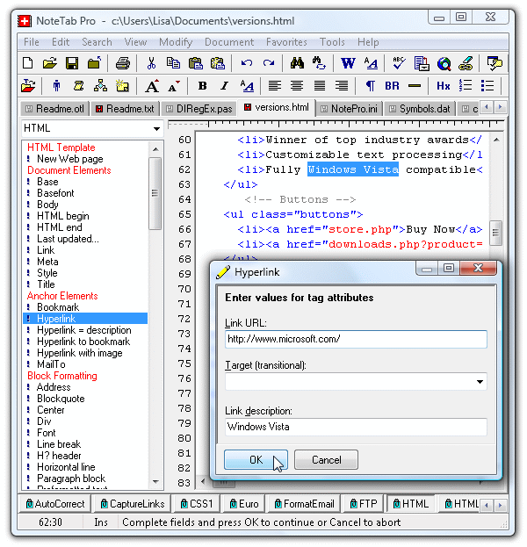Viewport: 527px width, 547px height.
Task: Insert paragraph tag with pilcrow icon
Action: click(371, 86)
